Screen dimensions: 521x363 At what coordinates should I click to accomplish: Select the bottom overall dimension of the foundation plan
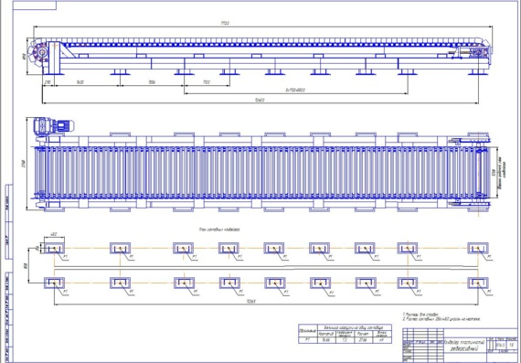point(266,302)
